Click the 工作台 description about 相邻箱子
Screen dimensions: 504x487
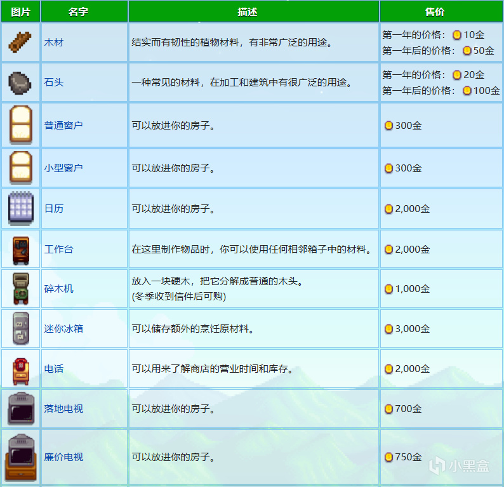253,249
